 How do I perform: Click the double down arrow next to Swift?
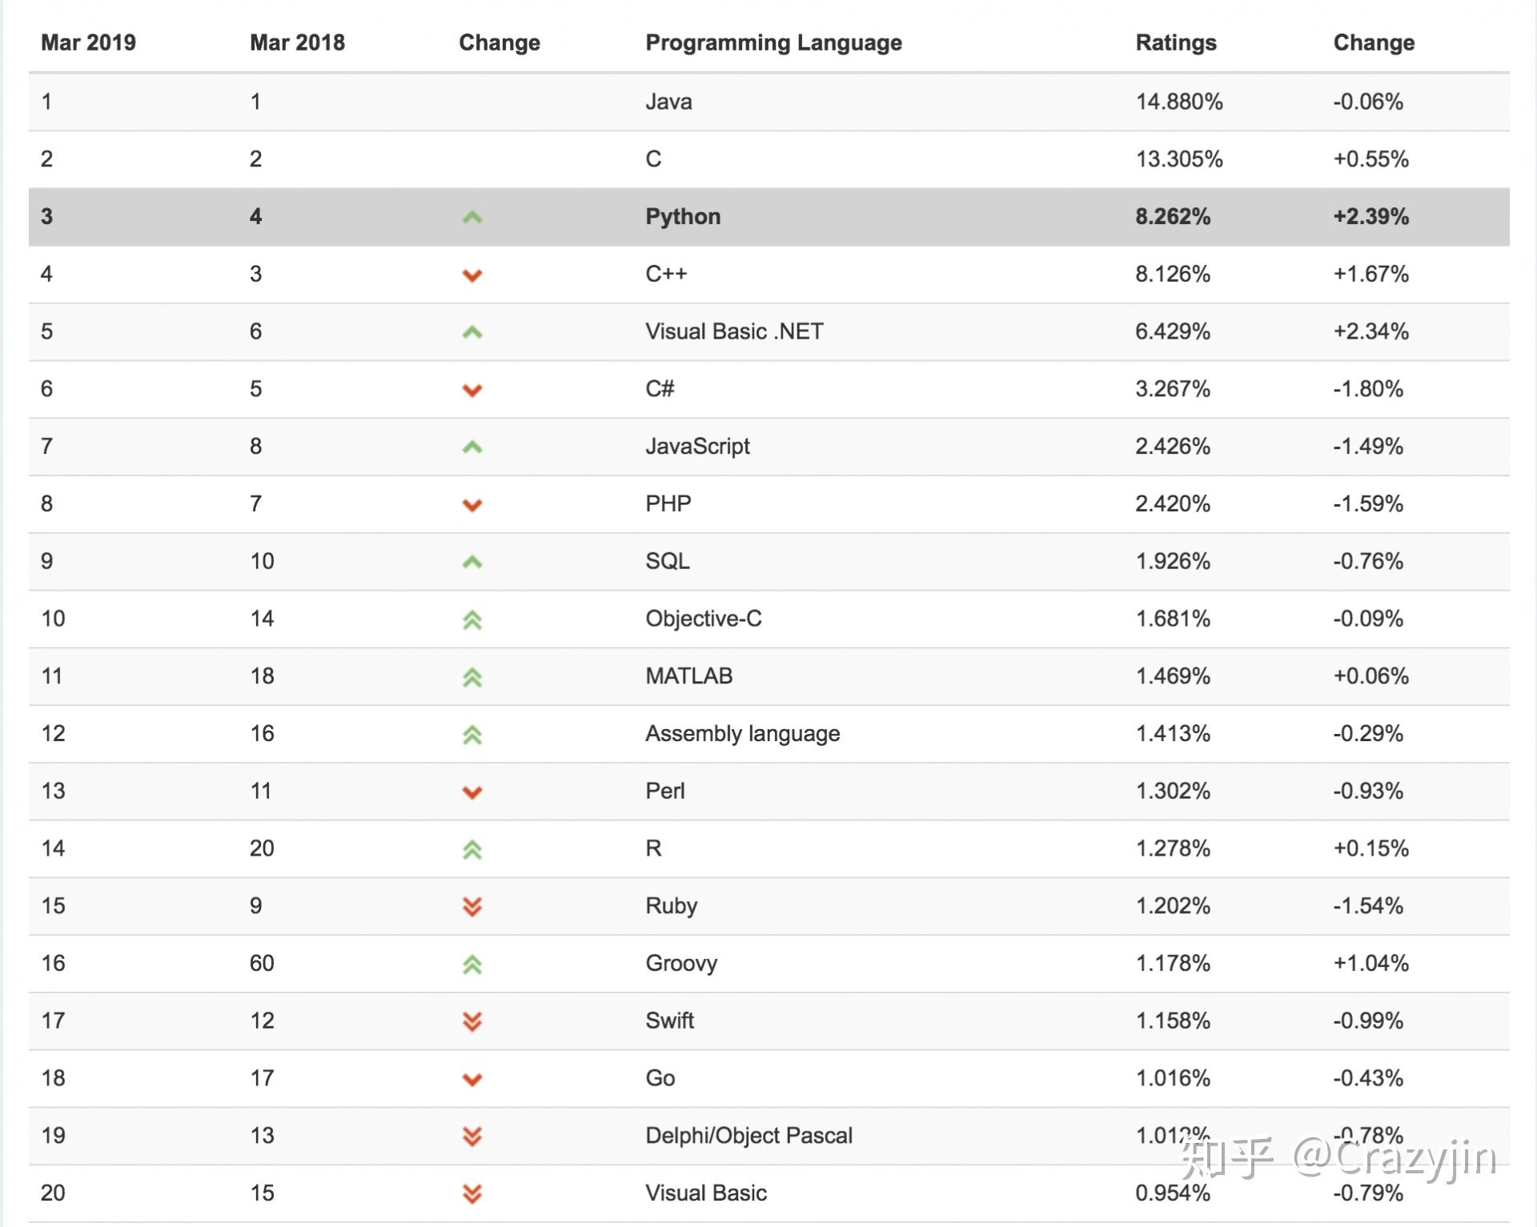click(472, 1021)
